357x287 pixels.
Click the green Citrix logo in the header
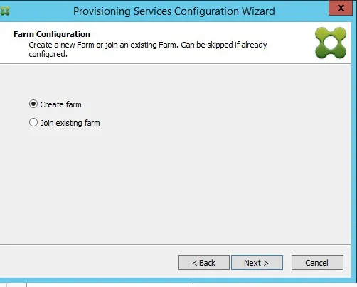point(331,43)
